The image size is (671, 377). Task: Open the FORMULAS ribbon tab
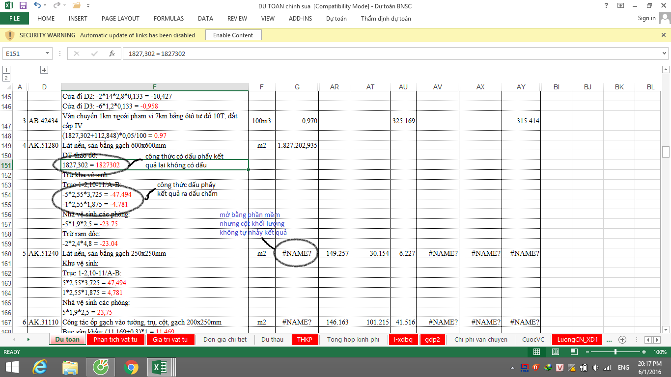pos(168,19)
